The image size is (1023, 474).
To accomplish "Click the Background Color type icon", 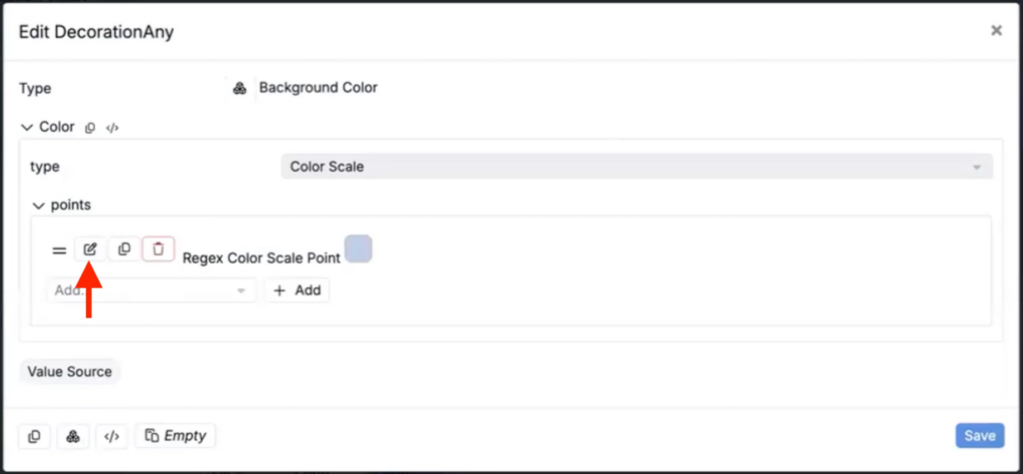I will [x=240, y=88].
